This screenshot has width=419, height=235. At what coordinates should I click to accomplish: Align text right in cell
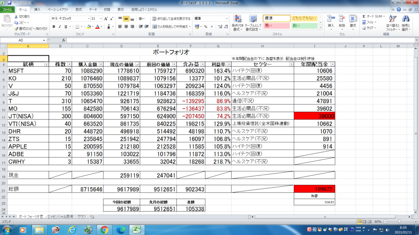tap(132, 27)
